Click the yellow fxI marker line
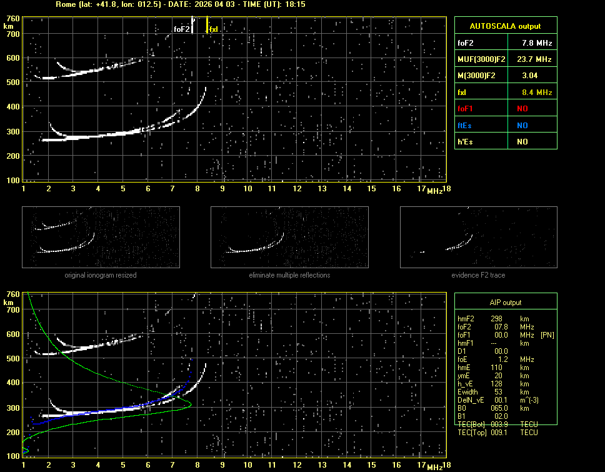Image resolution: width=605 pixels, height=472 pixels. [x=207, y=25]
